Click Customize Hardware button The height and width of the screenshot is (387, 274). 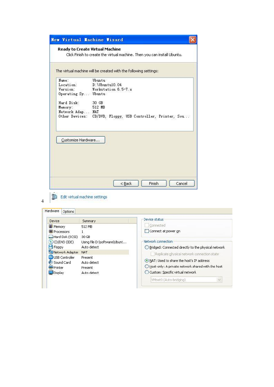click(x=81, y=140)
